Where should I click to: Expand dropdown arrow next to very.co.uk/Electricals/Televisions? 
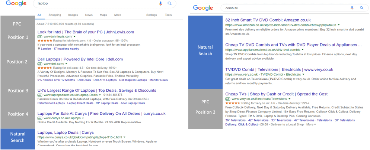[289, 99]
